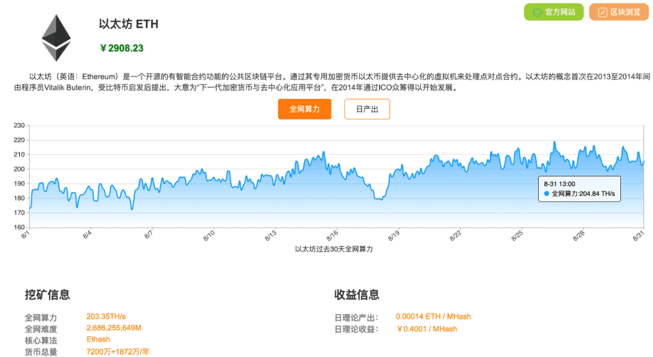Click the 8/22 x-axis label
Image resolution: width=653 pixels, height=357 pixels.
(456, 236)
